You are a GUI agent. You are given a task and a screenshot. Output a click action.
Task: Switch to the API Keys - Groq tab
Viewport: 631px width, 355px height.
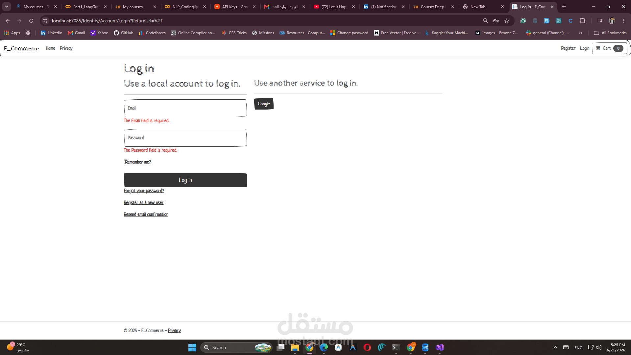(x=235, y=7)
